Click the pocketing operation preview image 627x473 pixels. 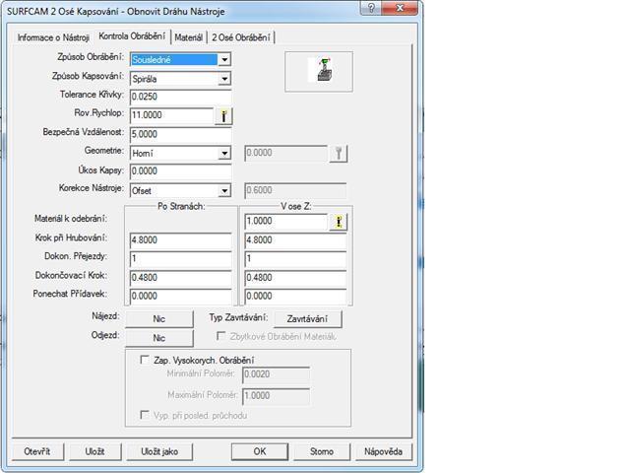319,72
